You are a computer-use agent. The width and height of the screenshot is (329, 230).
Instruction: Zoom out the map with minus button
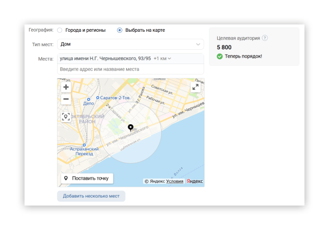[x=66, y=99]
